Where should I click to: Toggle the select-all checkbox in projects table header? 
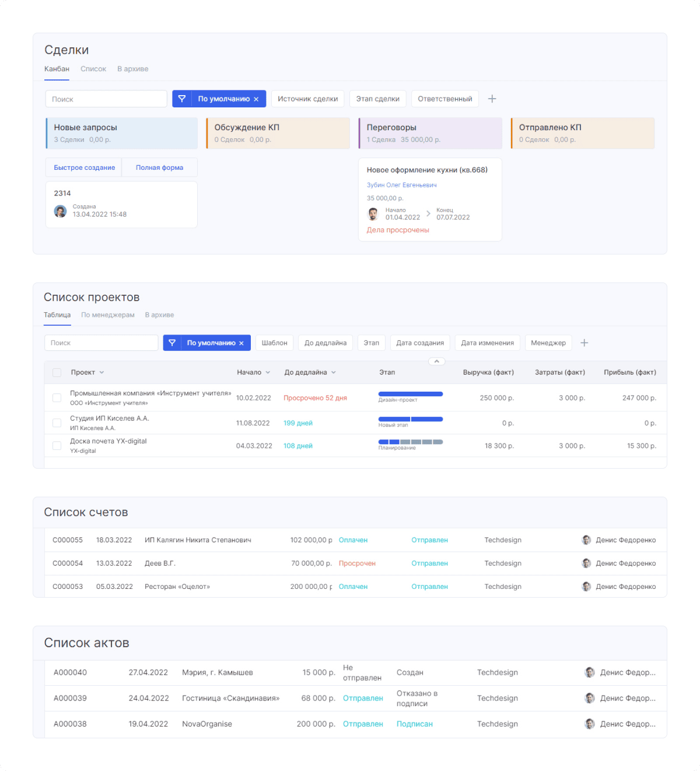coord(57,372)
